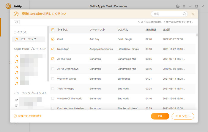
Task: Check the Trick To Happy checkbox
Action: (53, 89)
